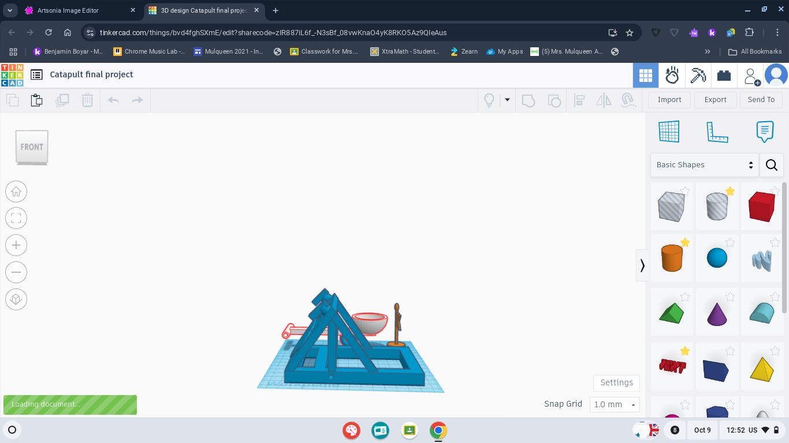Open the Notes tool
The width and height of the screenshot is (789, 443).
[764, 132]
